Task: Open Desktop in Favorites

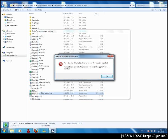Action: click(x=10, y=17)
